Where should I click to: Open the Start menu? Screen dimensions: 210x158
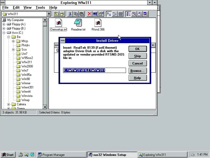coord(8,155)
